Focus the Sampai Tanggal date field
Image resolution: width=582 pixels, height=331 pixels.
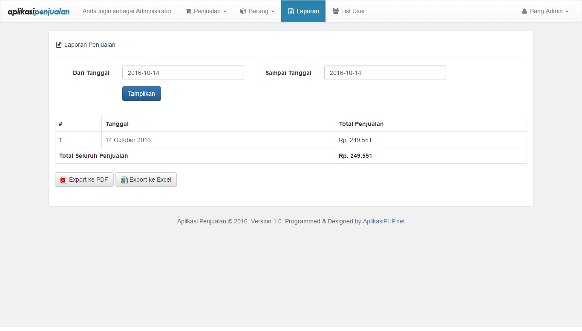[x=385, y=73]
